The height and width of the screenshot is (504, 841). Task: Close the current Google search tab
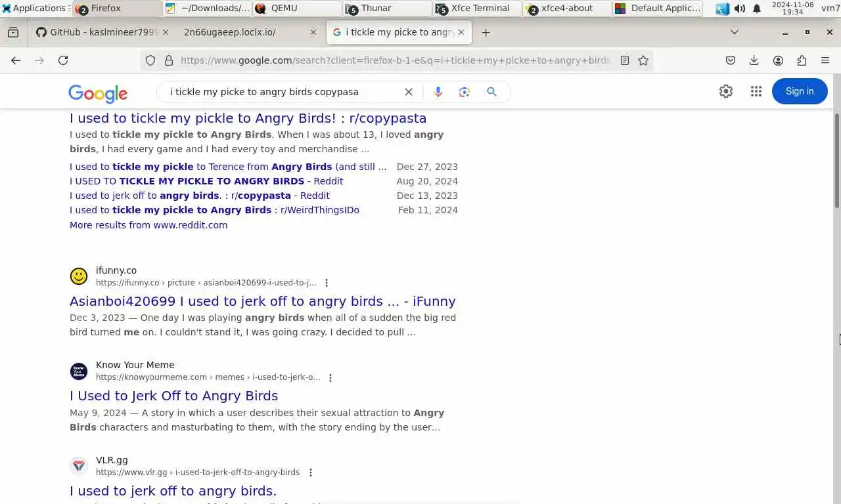(462, 32)
